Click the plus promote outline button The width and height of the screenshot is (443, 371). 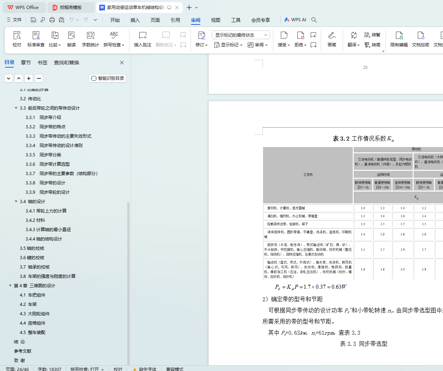point(29,78)
